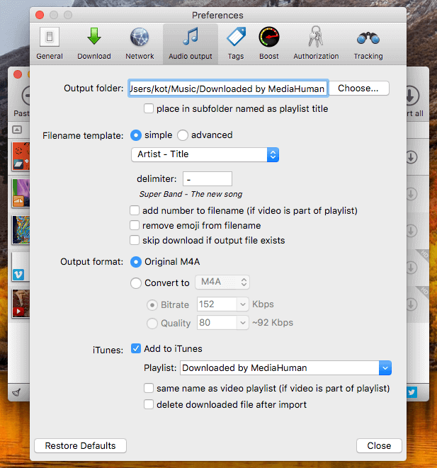This screenshot has width=437, height=468.
Task: Click the Twitter bird icon
Action: (412, 392)
